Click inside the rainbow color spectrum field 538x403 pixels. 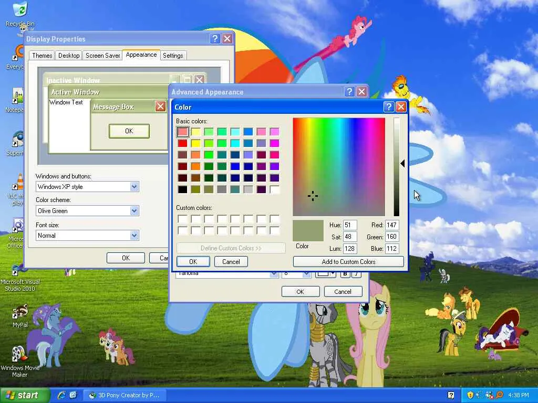pos(339,167)
